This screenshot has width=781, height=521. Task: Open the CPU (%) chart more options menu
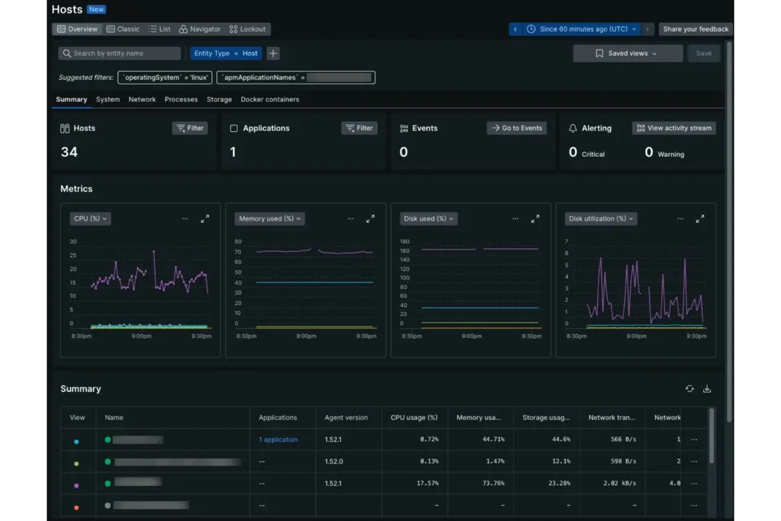[185, 219]
